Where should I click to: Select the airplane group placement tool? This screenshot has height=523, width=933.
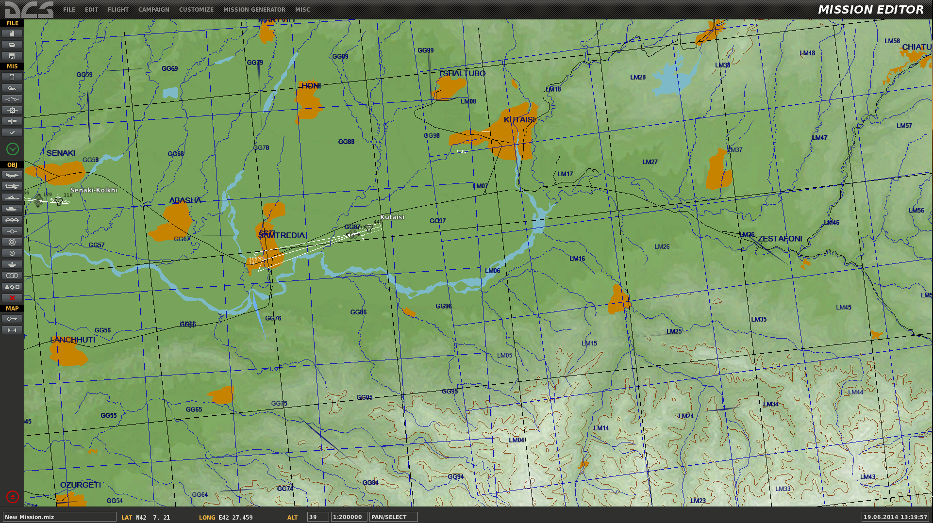pos(12,175)
